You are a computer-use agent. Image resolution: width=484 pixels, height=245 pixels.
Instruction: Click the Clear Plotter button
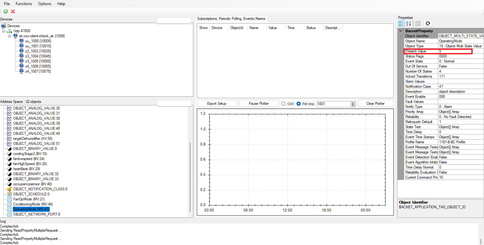pos(375,104)
